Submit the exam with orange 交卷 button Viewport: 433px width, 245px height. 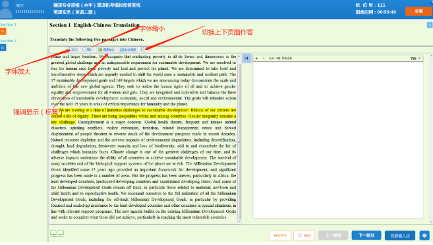tap(419, 11)
